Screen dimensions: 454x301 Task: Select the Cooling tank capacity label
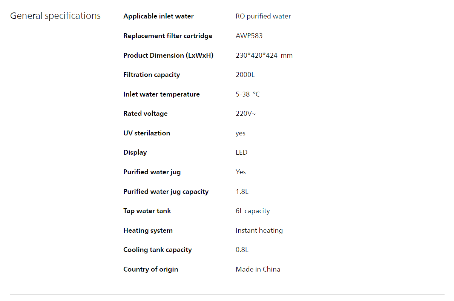(x=158, y=250)
